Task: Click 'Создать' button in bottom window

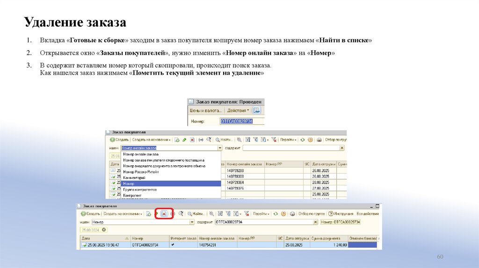Action: pyautogui.click(x=90, y=214)
